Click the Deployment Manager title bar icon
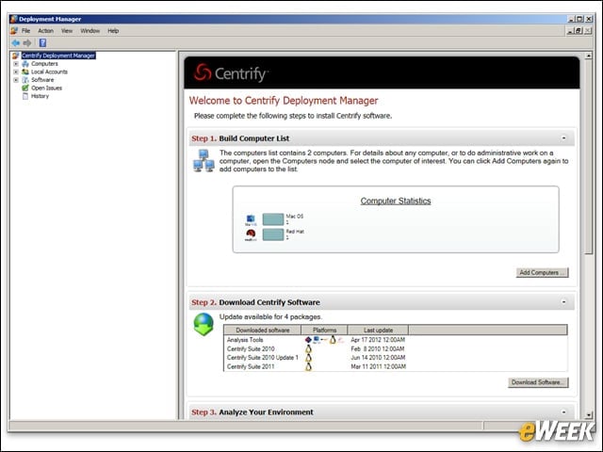The image size is (603, 452). click(x=14, y=19)
